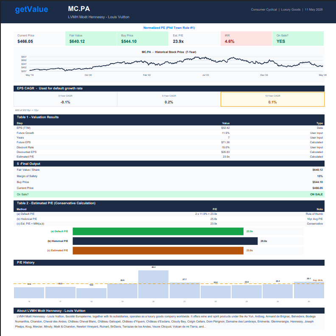Click the EPS CAGR section header
Screen dimensions: 336x336
click(x=169, y=88)
